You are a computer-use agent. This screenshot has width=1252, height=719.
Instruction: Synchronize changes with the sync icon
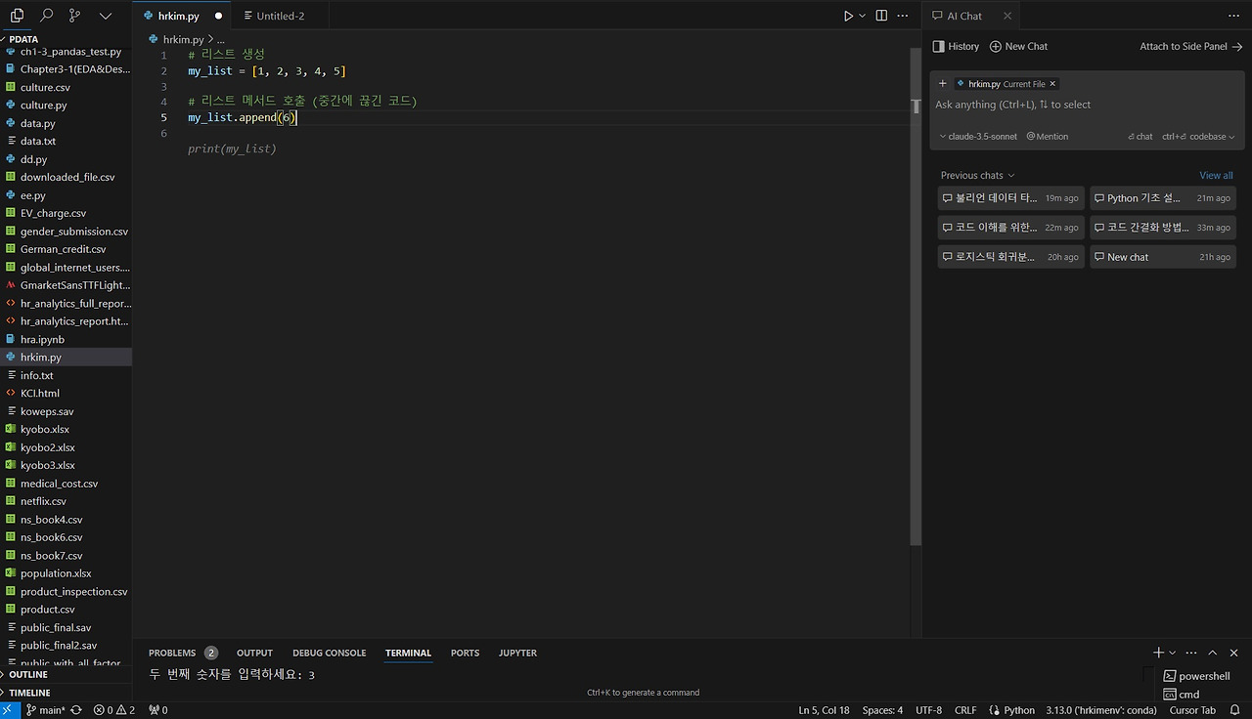(75, 710)
